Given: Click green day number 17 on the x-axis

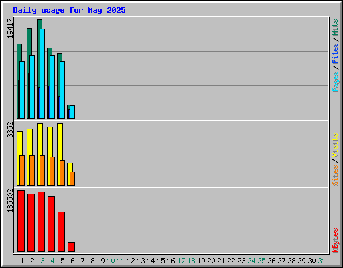Looking at the screenshot, I should (x=181, y=261).
